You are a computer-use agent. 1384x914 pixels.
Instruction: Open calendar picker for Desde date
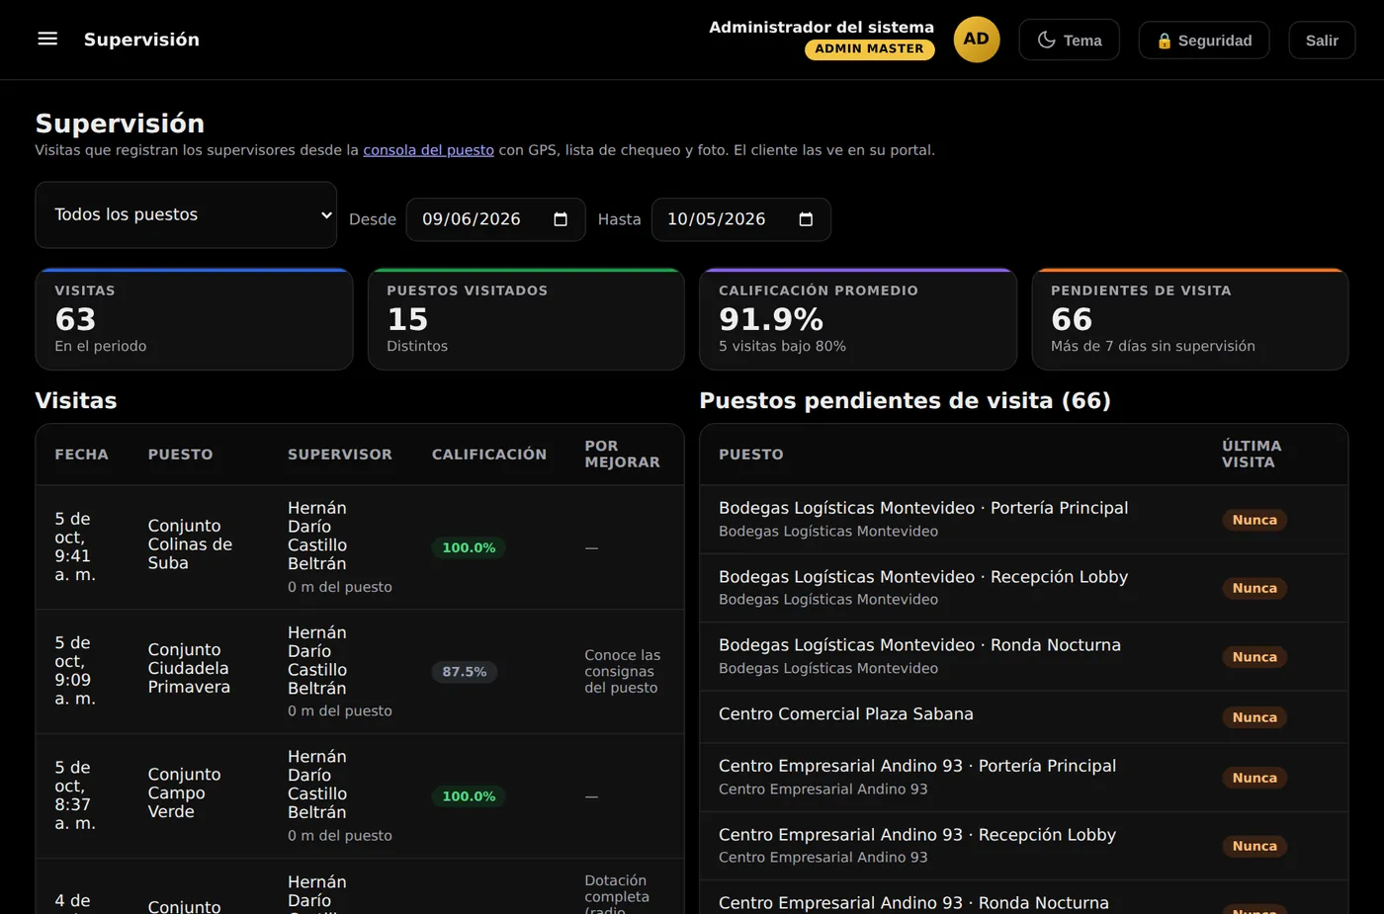[x=561, y=219]
